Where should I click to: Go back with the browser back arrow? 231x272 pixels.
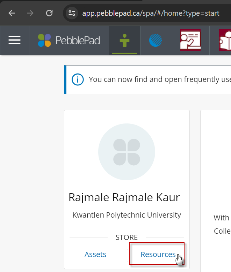click(x=12, y=13)
